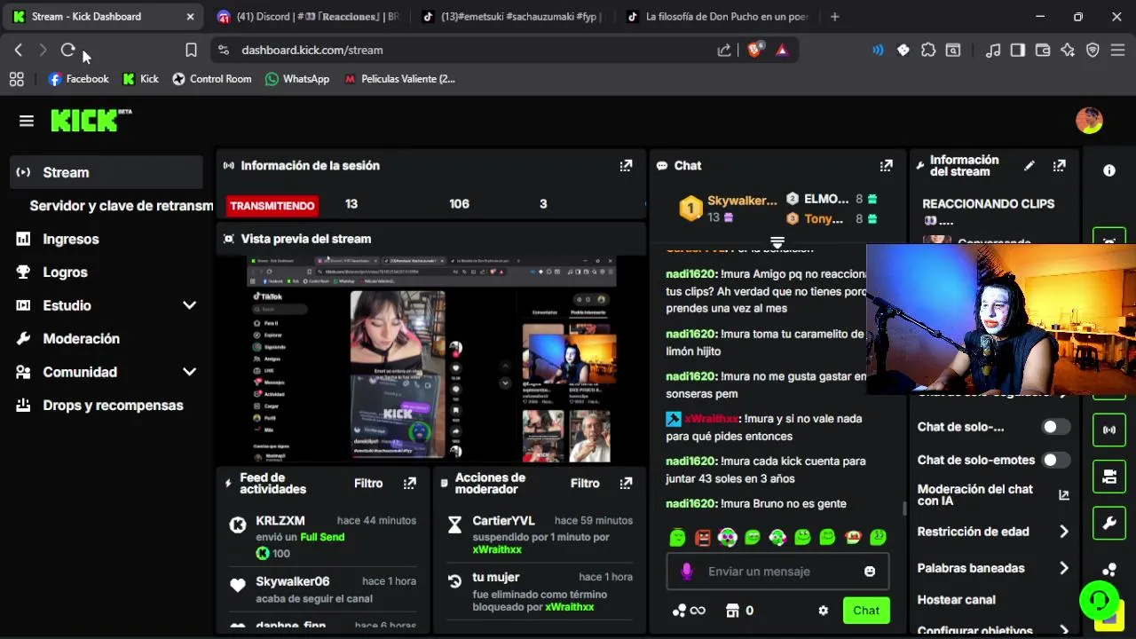Expand the Comunidad sidebar section
The height and width of the screenshot is (639, 1136).
click(x=189, y=372)
